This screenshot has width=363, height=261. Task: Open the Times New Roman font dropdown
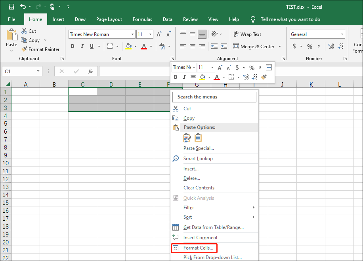tap(132, 34)
